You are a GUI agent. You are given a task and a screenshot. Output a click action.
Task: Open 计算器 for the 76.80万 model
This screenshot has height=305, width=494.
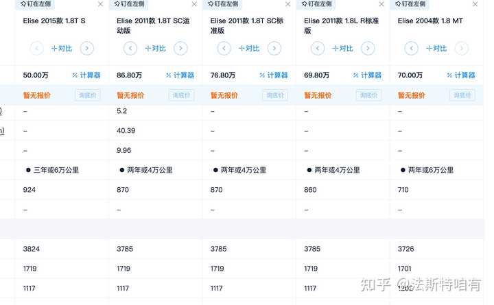click(x=274, y=75)
